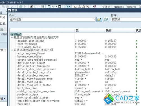
Task: Open the 编辑(E) menu
Action: 119,7
